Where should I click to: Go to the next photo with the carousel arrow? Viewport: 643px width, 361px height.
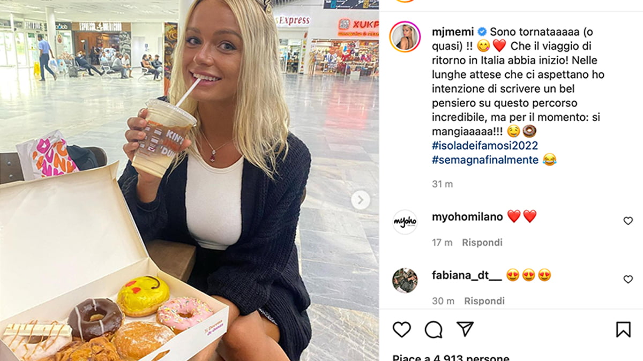[x=360, y=200]
